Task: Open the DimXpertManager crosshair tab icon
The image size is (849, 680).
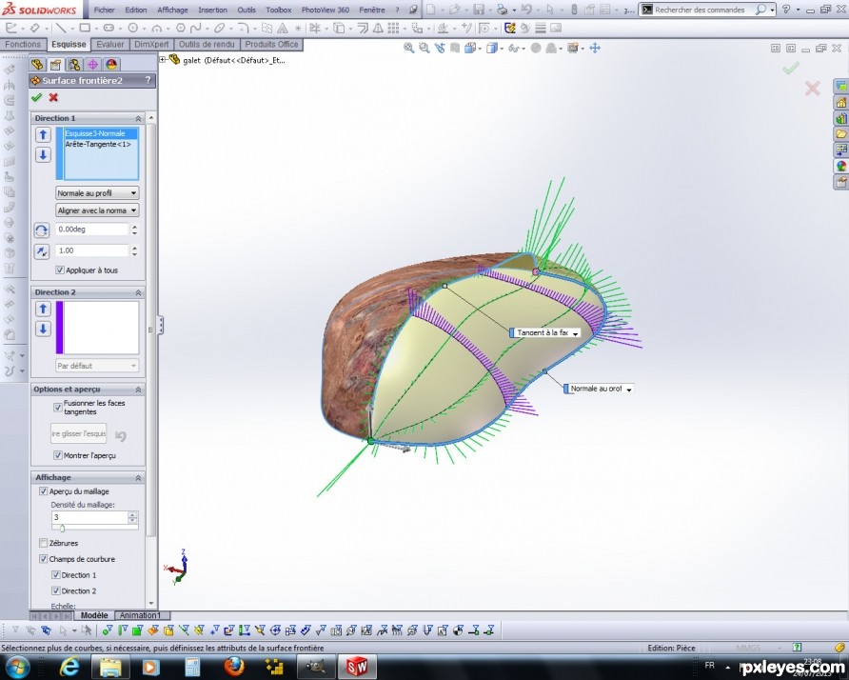Action: pyautogui.click(x=92, y=65)
